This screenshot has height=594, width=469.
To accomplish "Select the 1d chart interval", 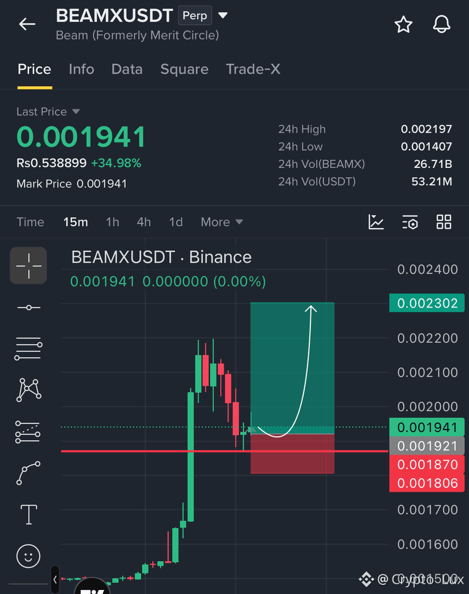I will click(x=176, y=222).
